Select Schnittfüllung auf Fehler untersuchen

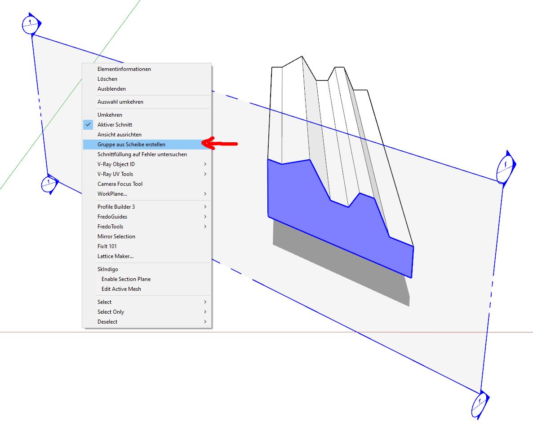tap(142, 154)
